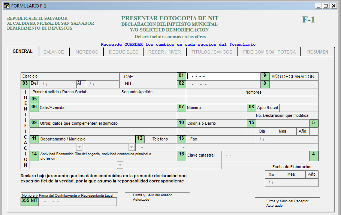Switch to the BALANCE tab

click(x=54, y=52)
